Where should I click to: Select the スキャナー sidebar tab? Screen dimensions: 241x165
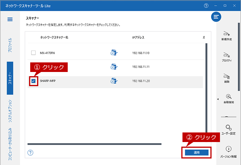click(10, 78)
